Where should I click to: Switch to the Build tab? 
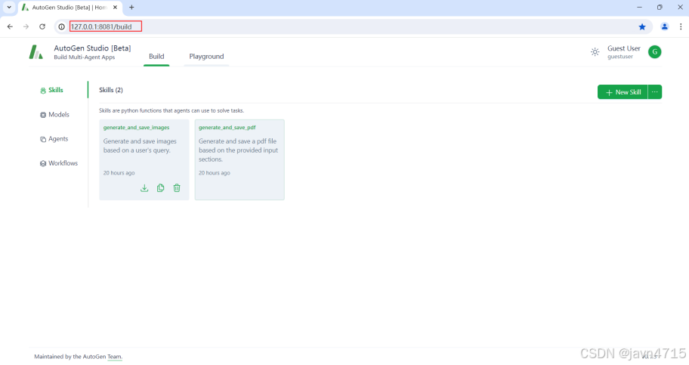click(x=156, y=56)
